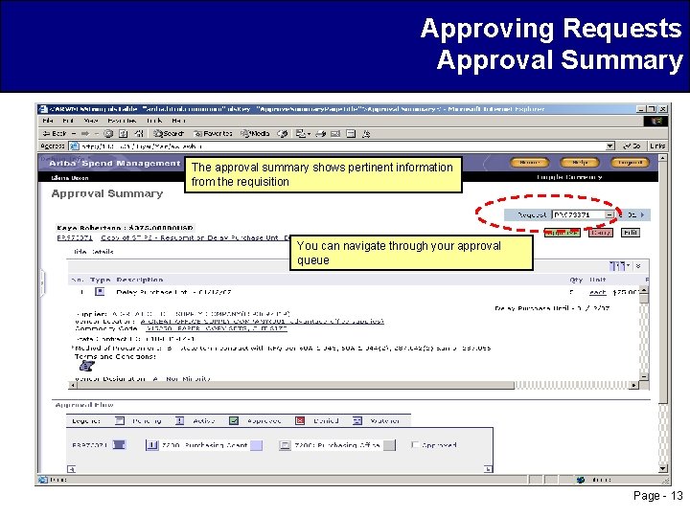The height and width of the screenshot is (517, 690).
Task: Open the Request number dropdown
Action: coord(609,214)
